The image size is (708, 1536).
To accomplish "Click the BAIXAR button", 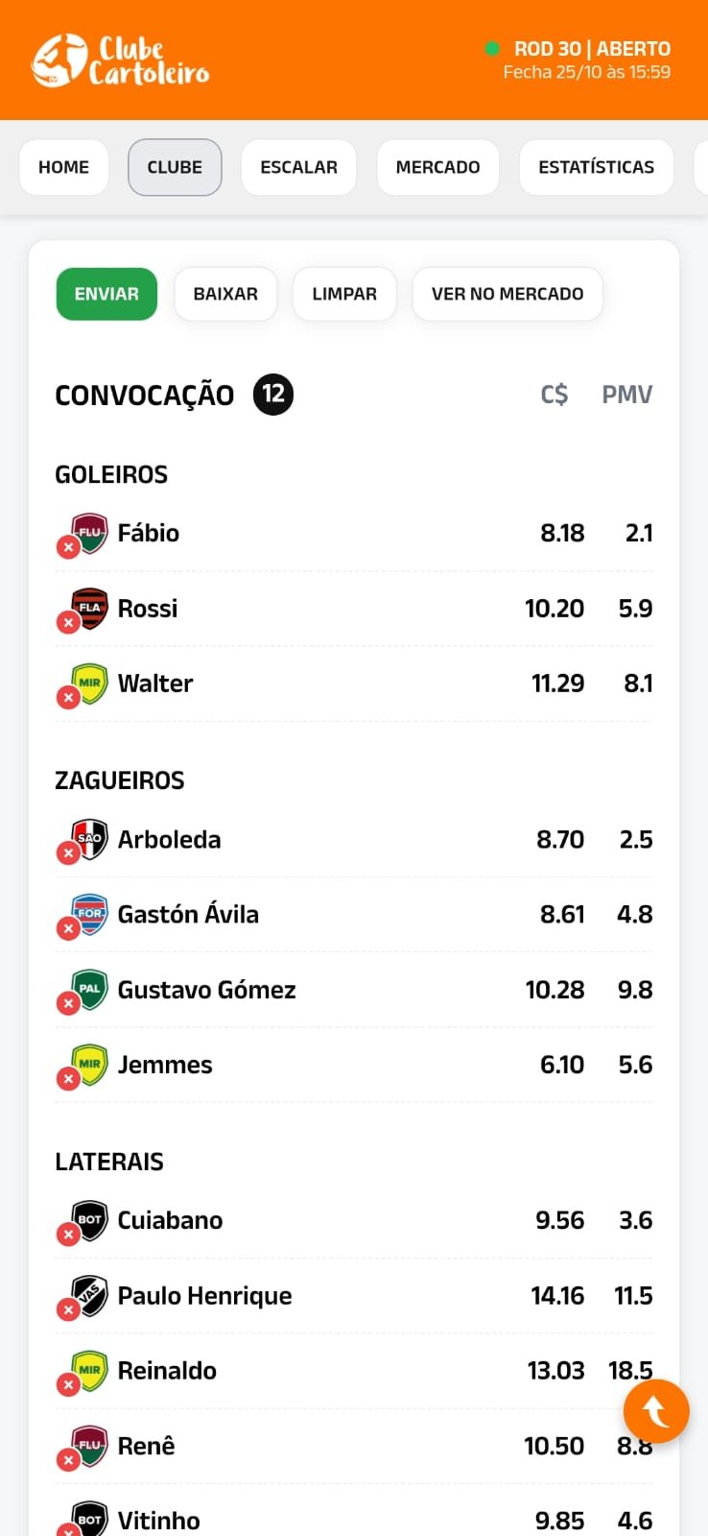I will click(225, 294).
